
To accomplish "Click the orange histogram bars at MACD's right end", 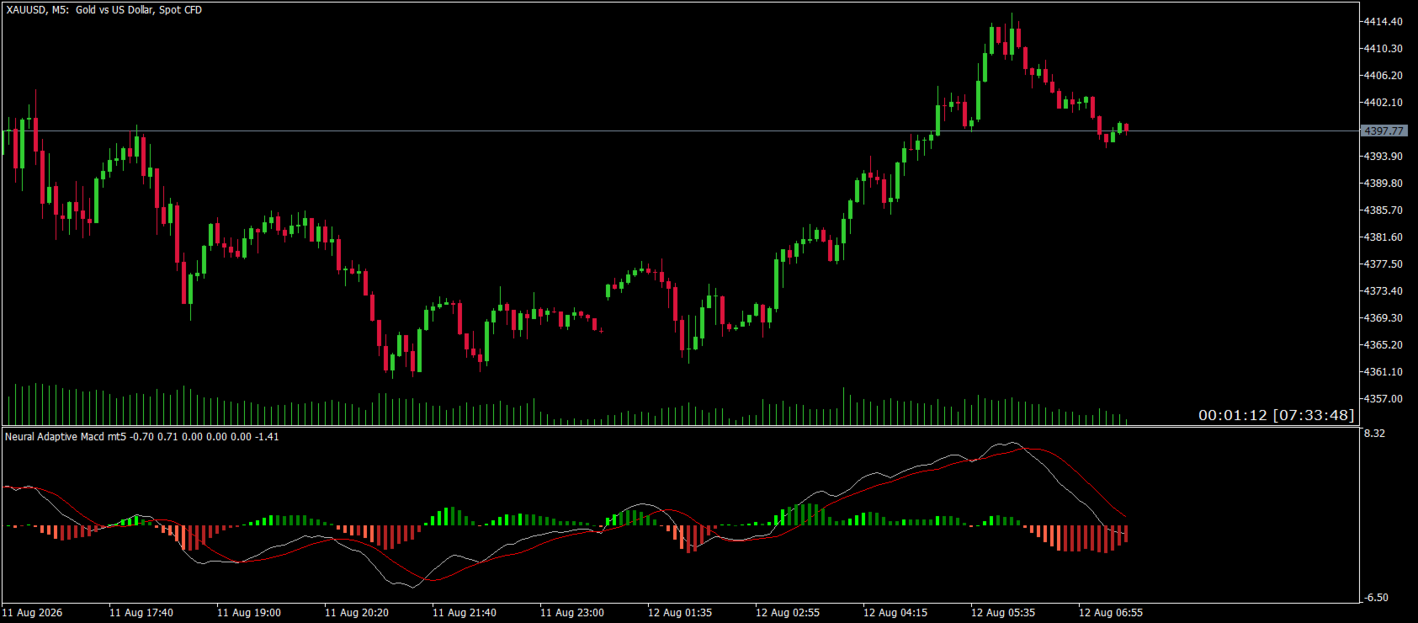I will click(1077, 538).
